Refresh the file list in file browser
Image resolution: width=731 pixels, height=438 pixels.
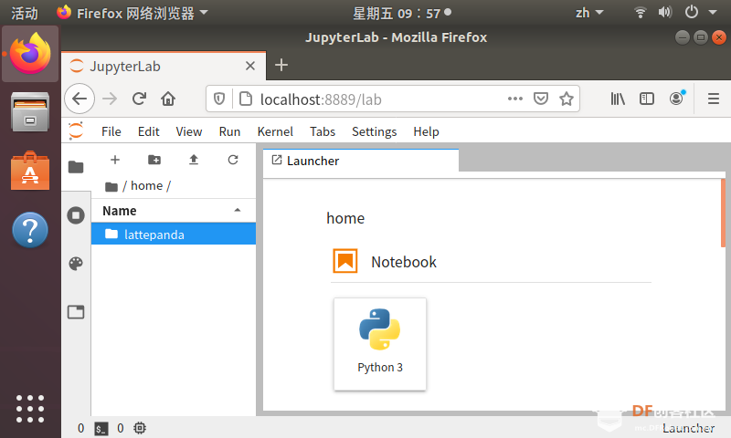coord(233,160)
